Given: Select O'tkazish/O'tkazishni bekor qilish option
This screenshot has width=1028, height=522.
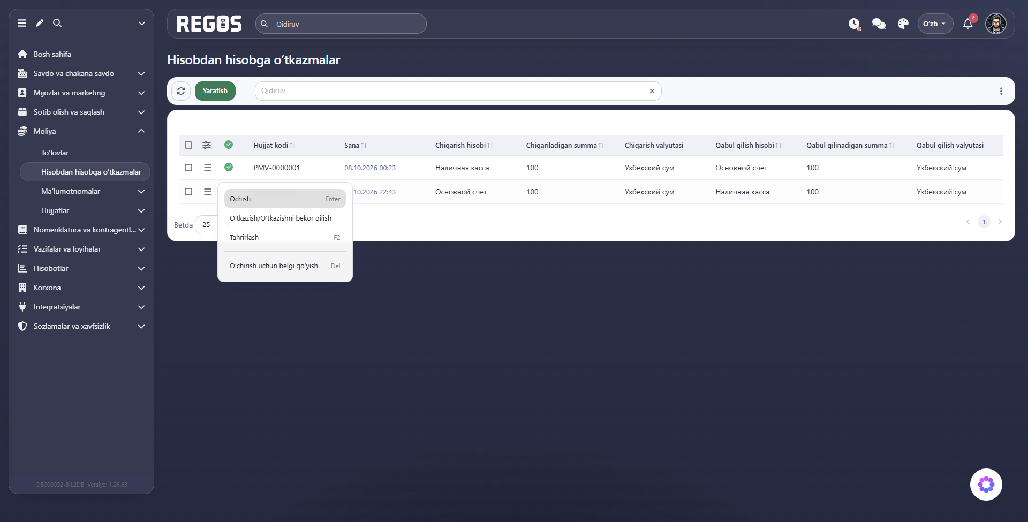Looking at the screenshot, I should [x=285, y=218].
